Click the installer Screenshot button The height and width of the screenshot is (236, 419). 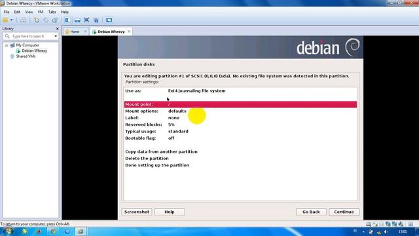(137, 212)
